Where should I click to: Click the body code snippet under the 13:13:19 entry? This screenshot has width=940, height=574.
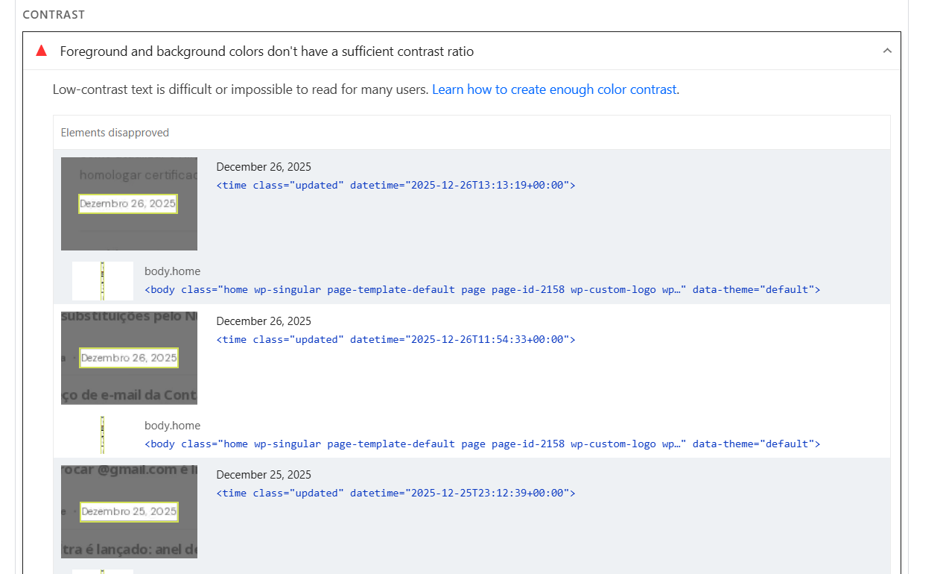pyautogui.click(x=482, y=289)
